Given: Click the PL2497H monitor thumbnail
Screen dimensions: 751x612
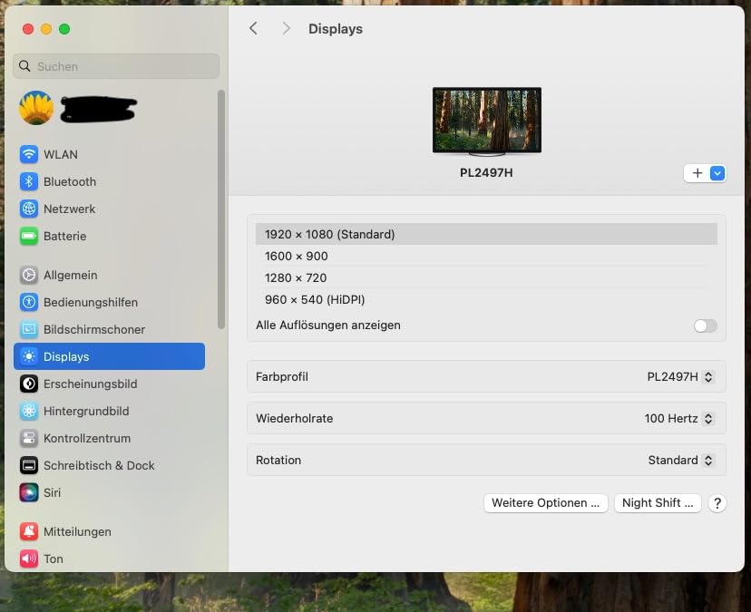Looking at the screenshot, I should click(486, 121).
